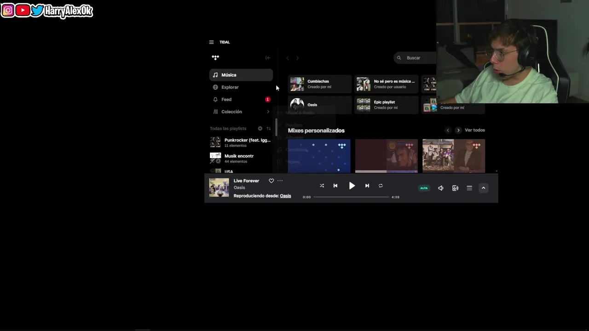Click the TIDAL logo icon

215,57
